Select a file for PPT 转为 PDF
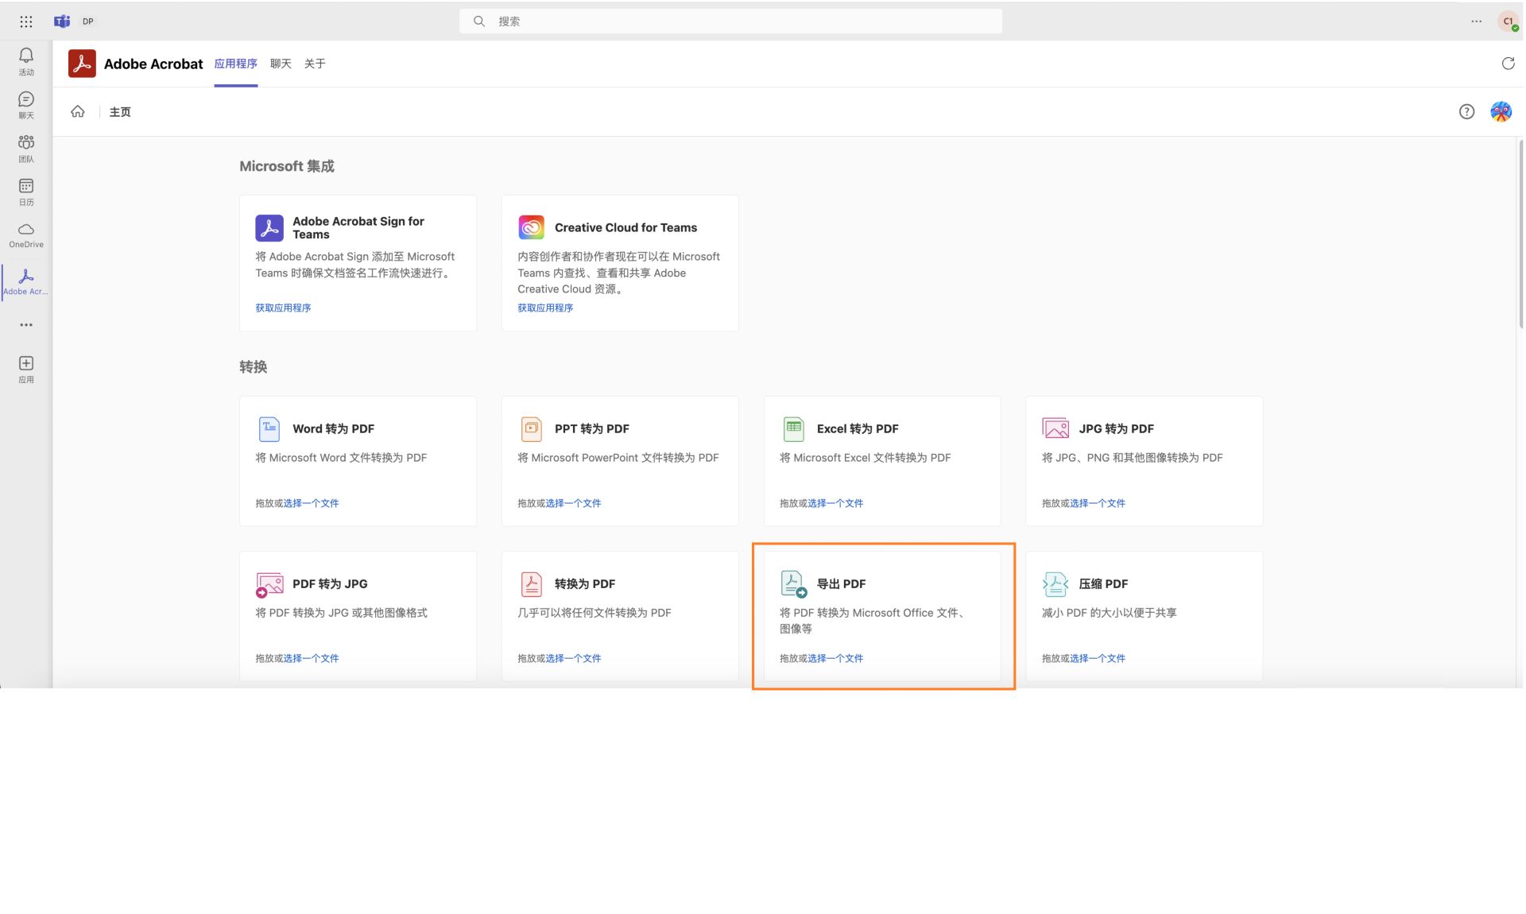This screenshot has height=914, width=1526. pos(573,503)
